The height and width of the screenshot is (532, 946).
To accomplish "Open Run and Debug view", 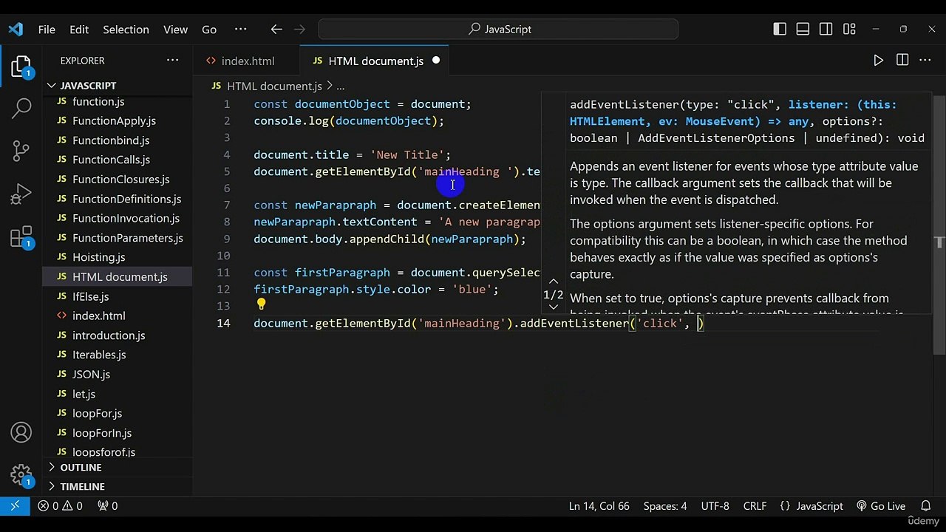I will click(x=21, y=194).
